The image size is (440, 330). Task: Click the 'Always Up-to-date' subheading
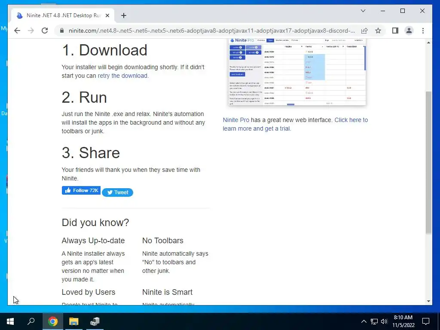(93, 241)
